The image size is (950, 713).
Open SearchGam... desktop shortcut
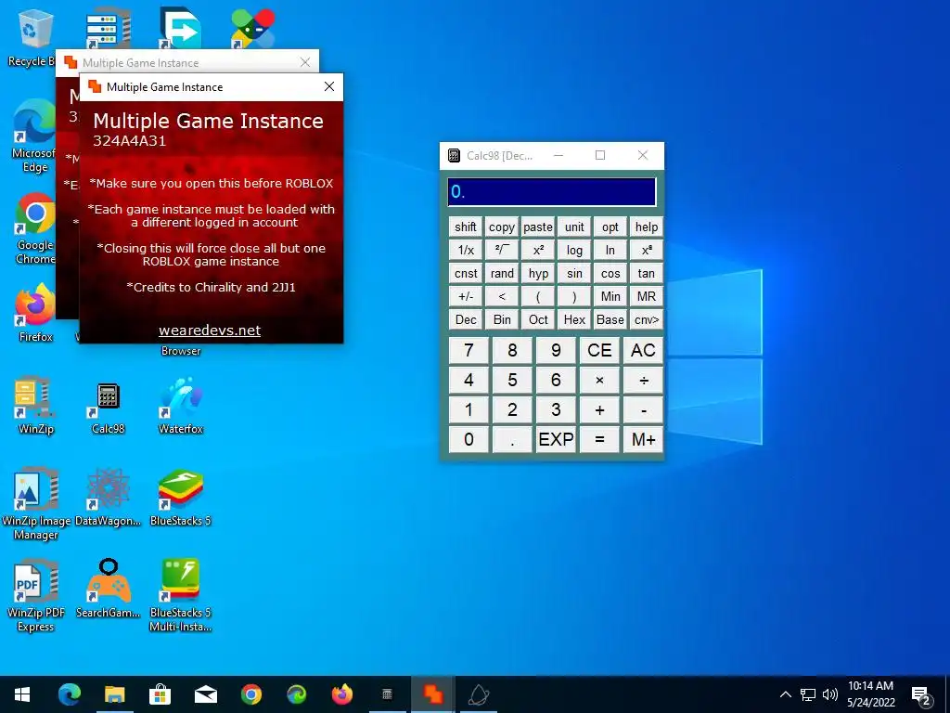(108, 590)
